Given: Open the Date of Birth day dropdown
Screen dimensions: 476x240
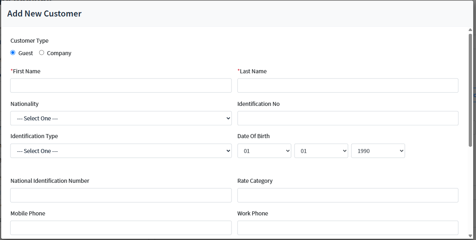Looking at the screenshot, I should point(264,151).
